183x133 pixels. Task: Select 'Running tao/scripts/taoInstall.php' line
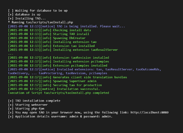click(x=41, y=22)
